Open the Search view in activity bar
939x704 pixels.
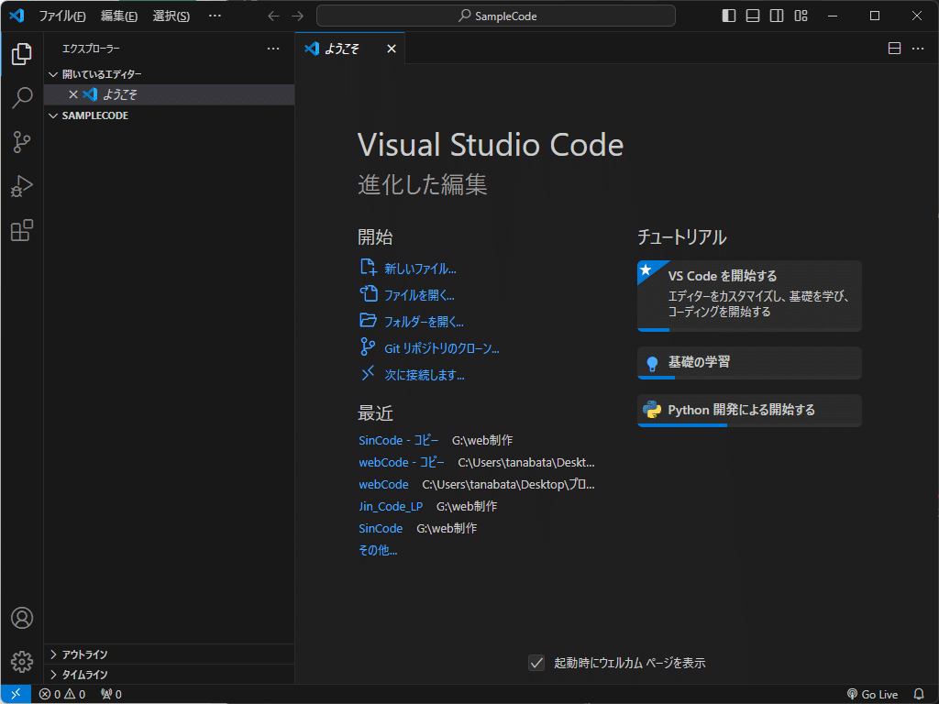(22, 97)
